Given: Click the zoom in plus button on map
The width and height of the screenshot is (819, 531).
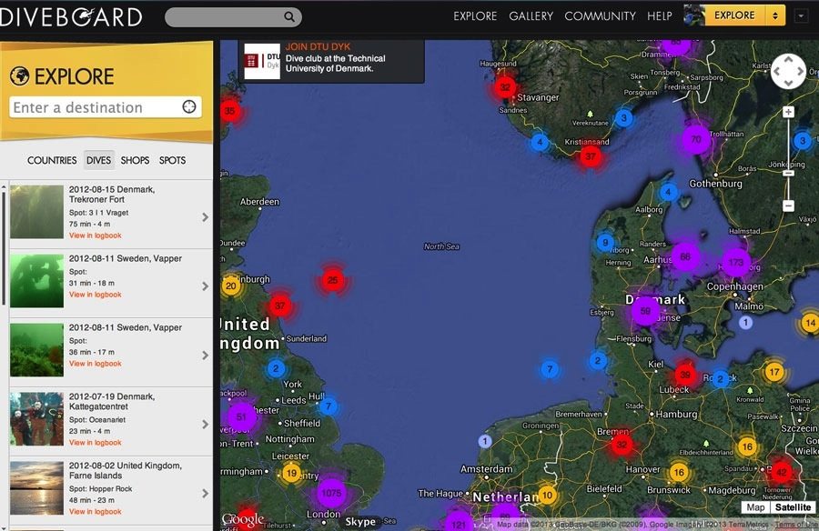Looking at the screenshot, I should tap(788, 112).
